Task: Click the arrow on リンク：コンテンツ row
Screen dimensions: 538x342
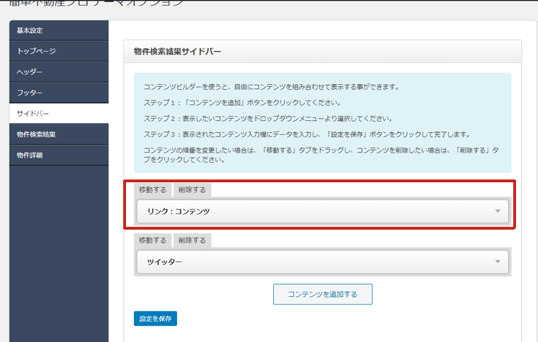Action: (498, 211)
